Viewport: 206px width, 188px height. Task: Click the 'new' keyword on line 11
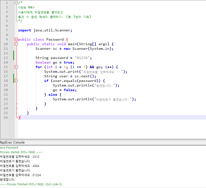coord(67,49)
